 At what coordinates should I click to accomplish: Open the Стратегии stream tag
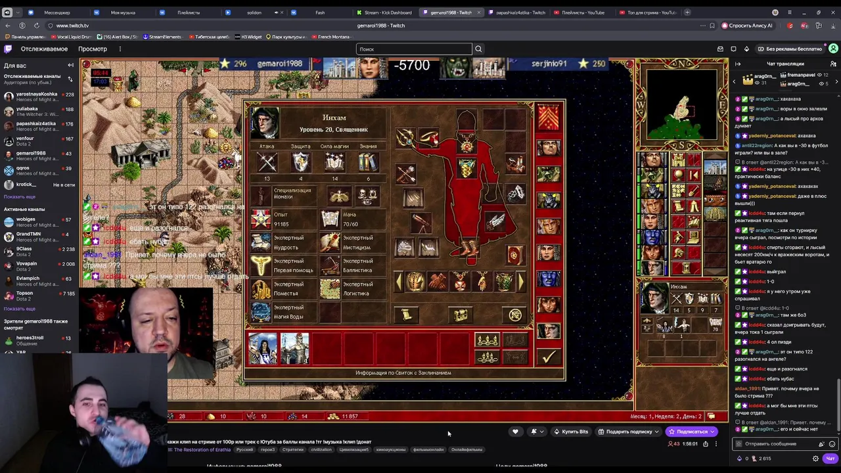(x=292, y=449)
